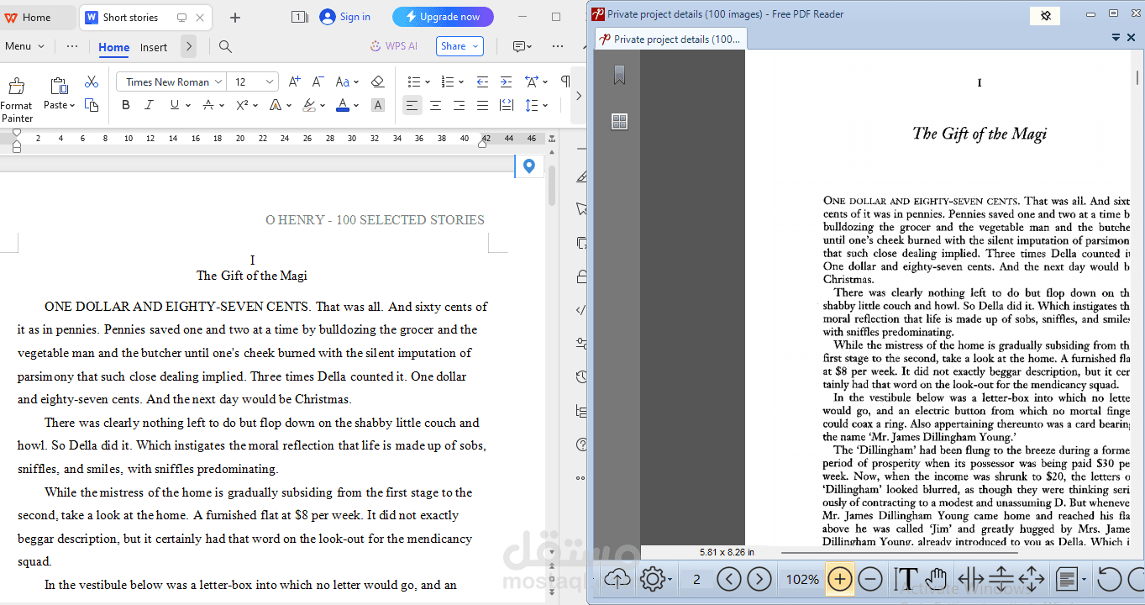Open the Paste options dropdown arrow

point(72,105)
